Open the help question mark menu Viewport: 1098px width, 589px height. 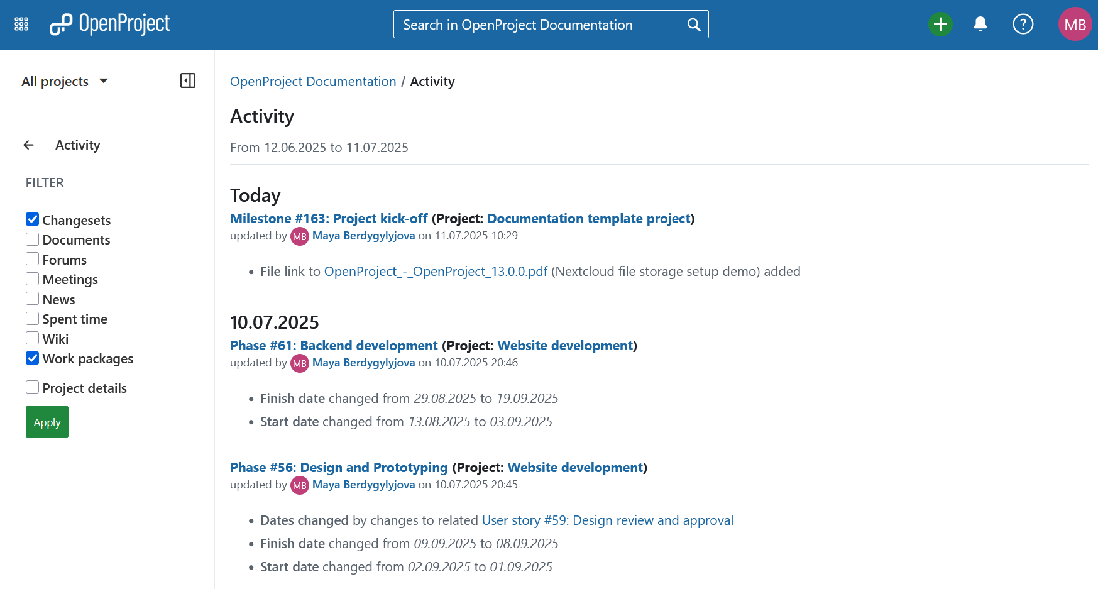(x=1023, y=25)
